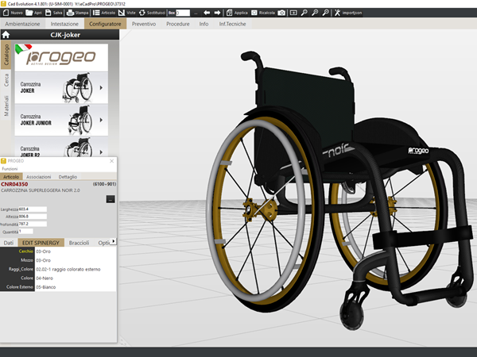The height and width of the screenshot is (357, 477).
Task: Click the Quantità input field
Action: click(x=26, y=232)
